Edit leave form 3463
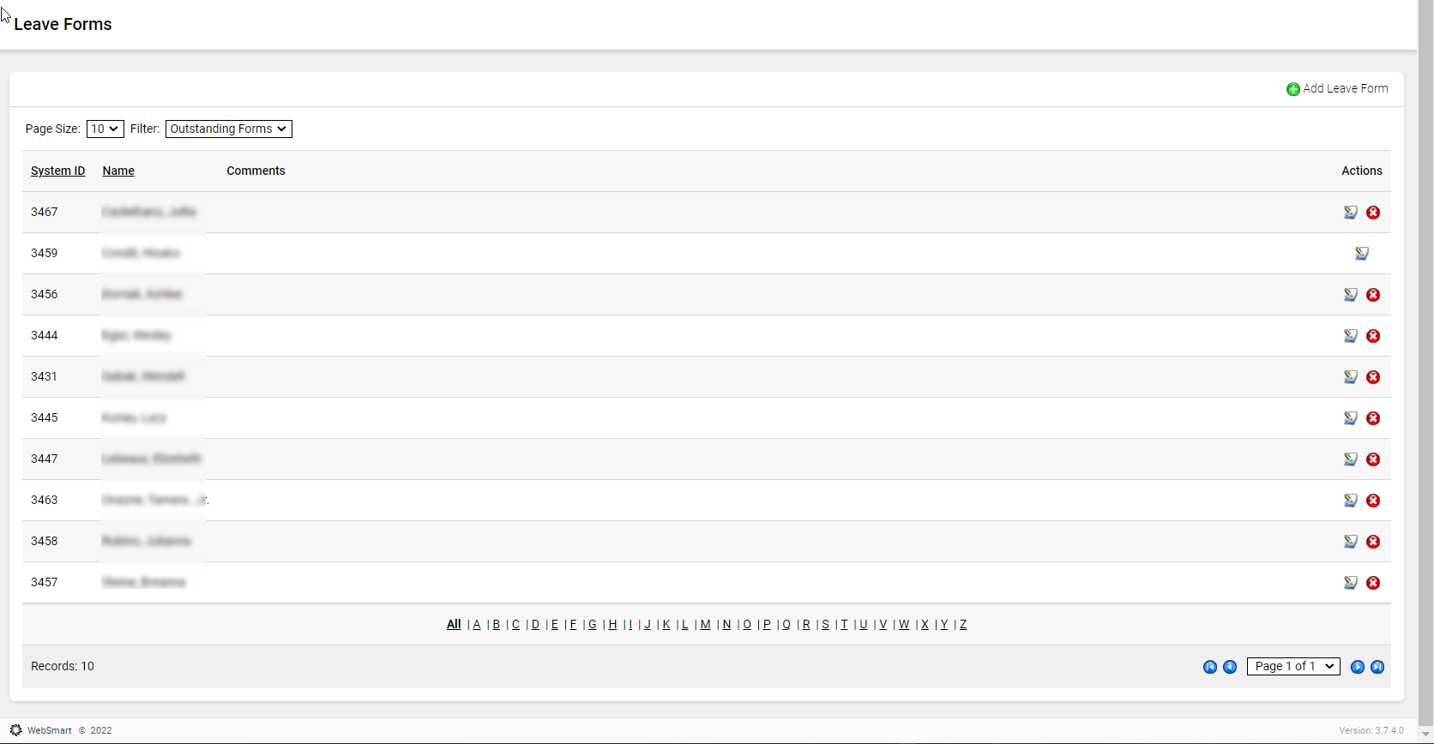The image size is (1434, 744). (x=1351, y=501)
